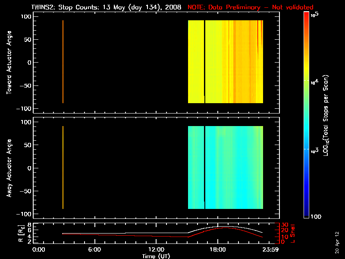The height and width of the screenshot is (259, 345).
Task: Select the "Toward Actuator Angle" axis label
Action: click(x=9, y=62)
